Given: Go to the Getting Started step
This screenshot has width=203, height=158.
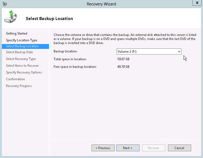Looking at the screenshot, I should (x=16, y=33).
